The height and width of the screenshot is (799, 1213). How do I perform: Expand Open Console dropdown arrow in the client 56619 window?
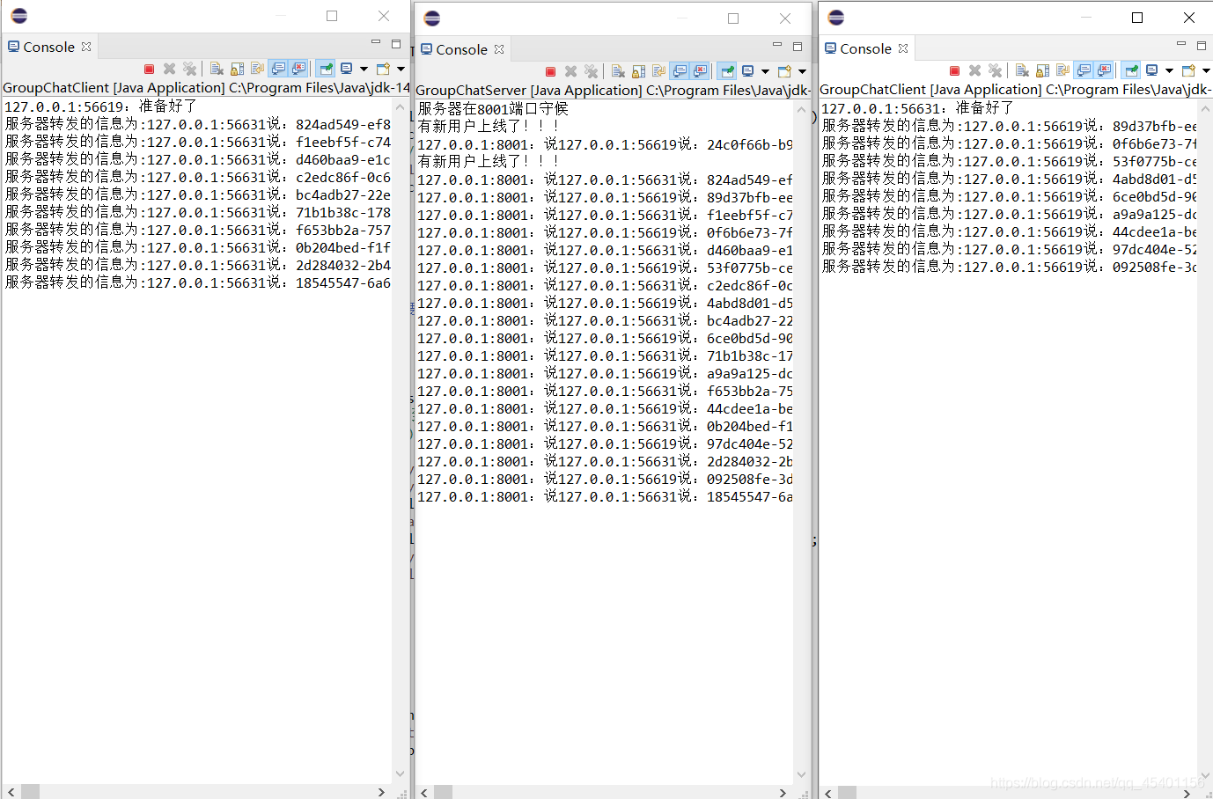tap(401, 69)
